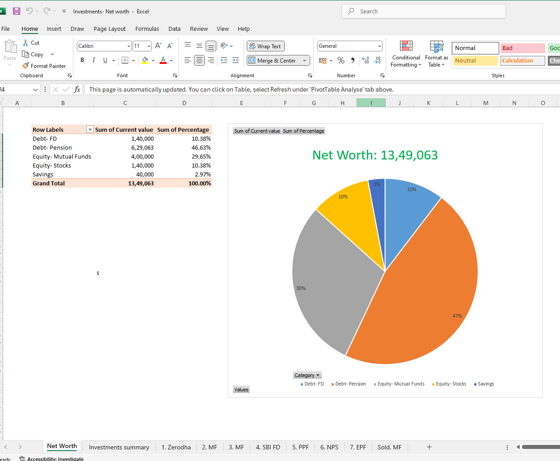This screenshot has height=461, width=560.
Task: Copy the selected cells
Action: [x=33, y=54]
